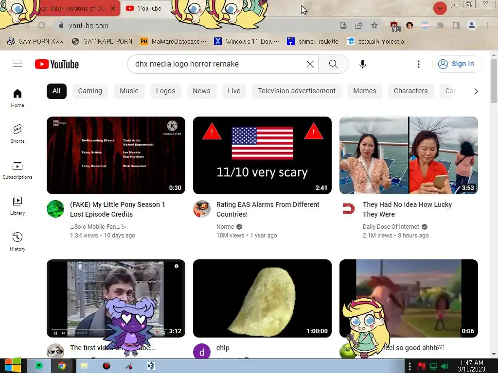
Task: Click the youtube.com address bar
Action: tap(197, 25)
